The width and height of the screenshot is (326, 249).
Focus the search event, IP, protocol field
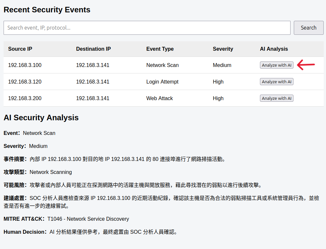pos(147,28)
